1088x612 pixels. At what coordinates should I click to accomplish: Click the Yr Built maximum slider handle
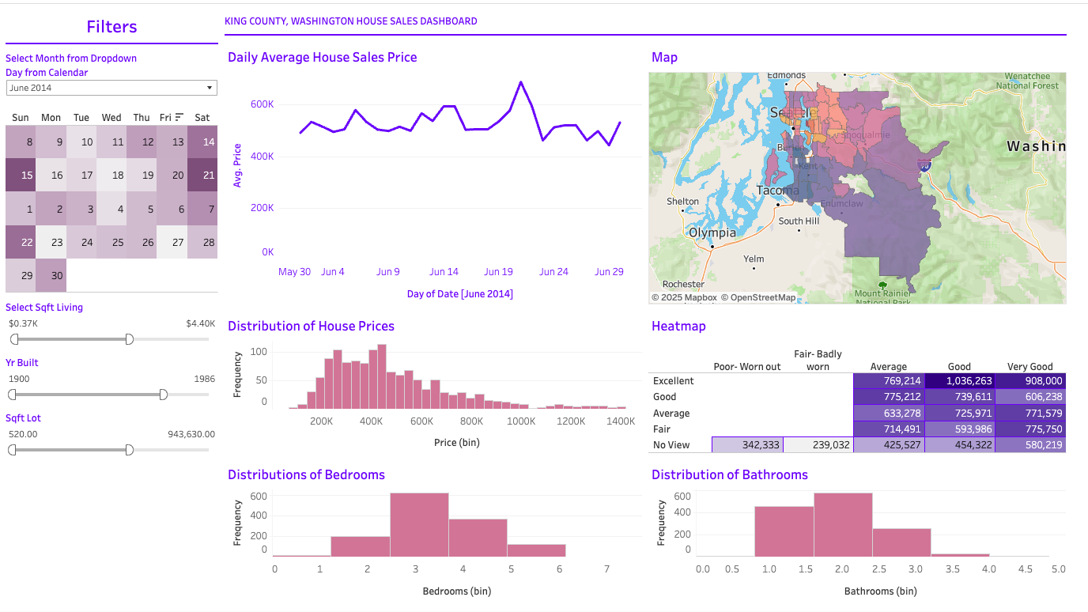pos(164,395)
